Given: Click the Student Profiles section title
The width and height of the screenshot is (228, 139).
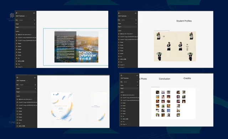Looking at the screenshot, I should click(184, 21).
